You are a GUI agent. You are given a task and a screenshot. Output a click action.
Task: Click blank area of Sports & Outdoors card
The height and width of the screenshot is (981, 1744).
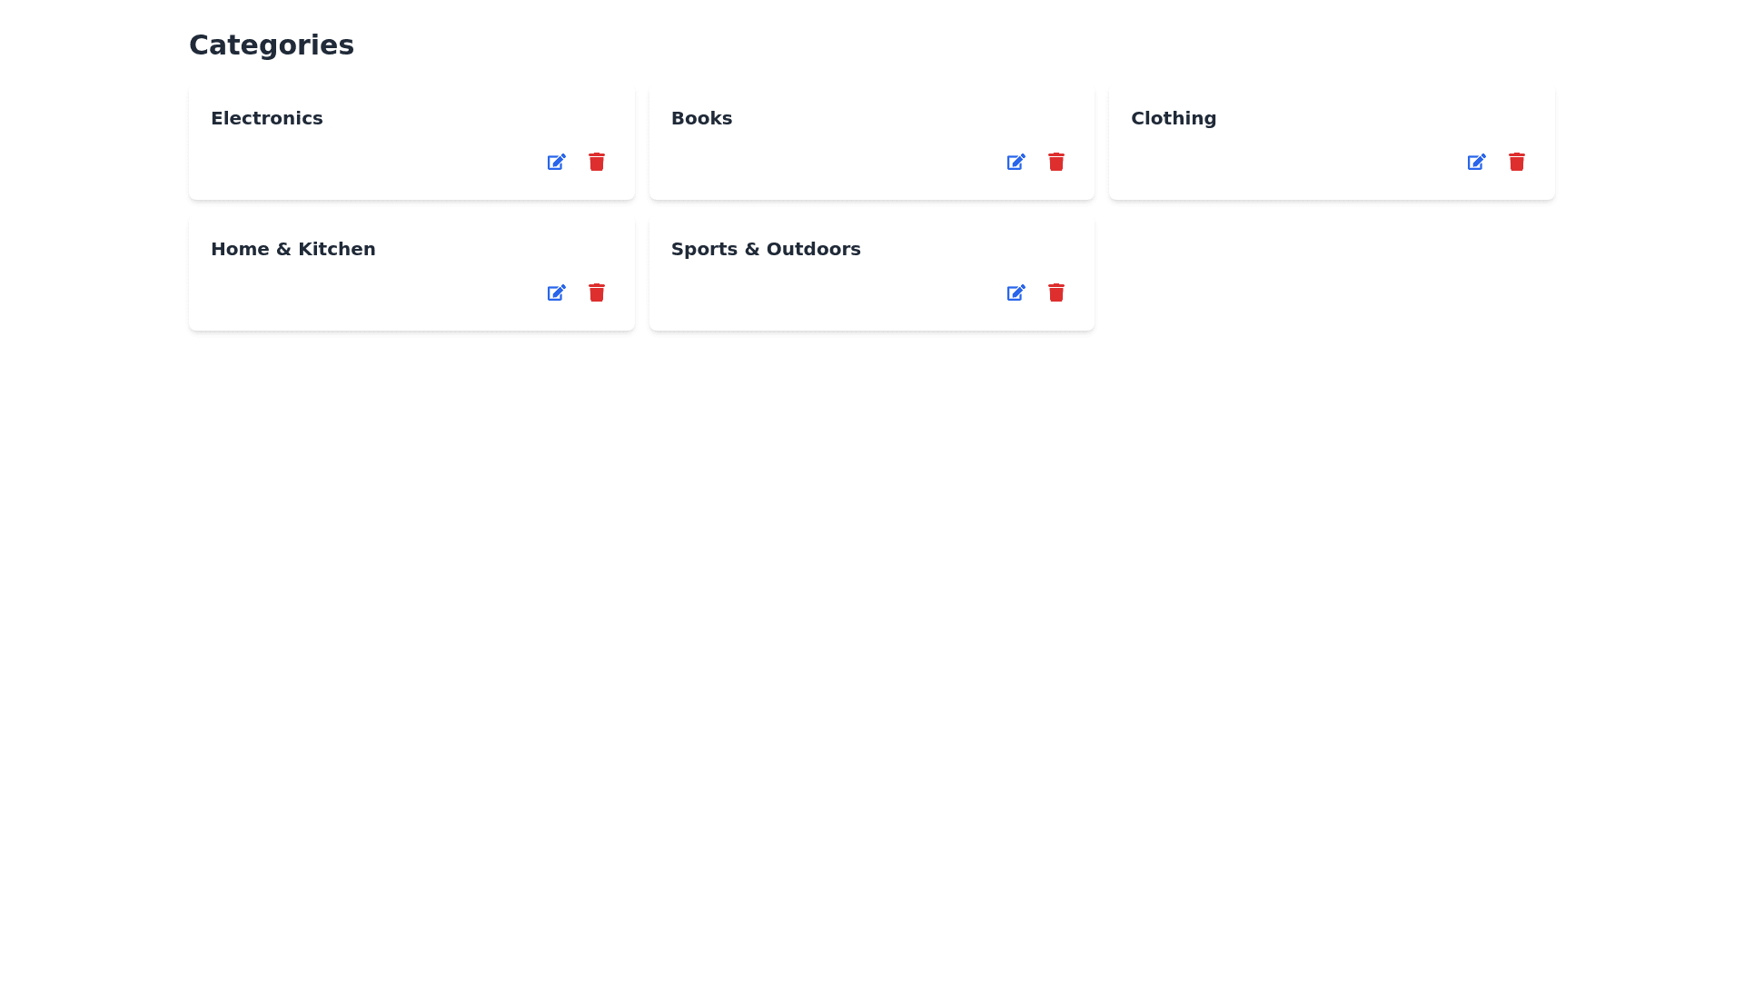pyautogui.click(x=817, y=294)
